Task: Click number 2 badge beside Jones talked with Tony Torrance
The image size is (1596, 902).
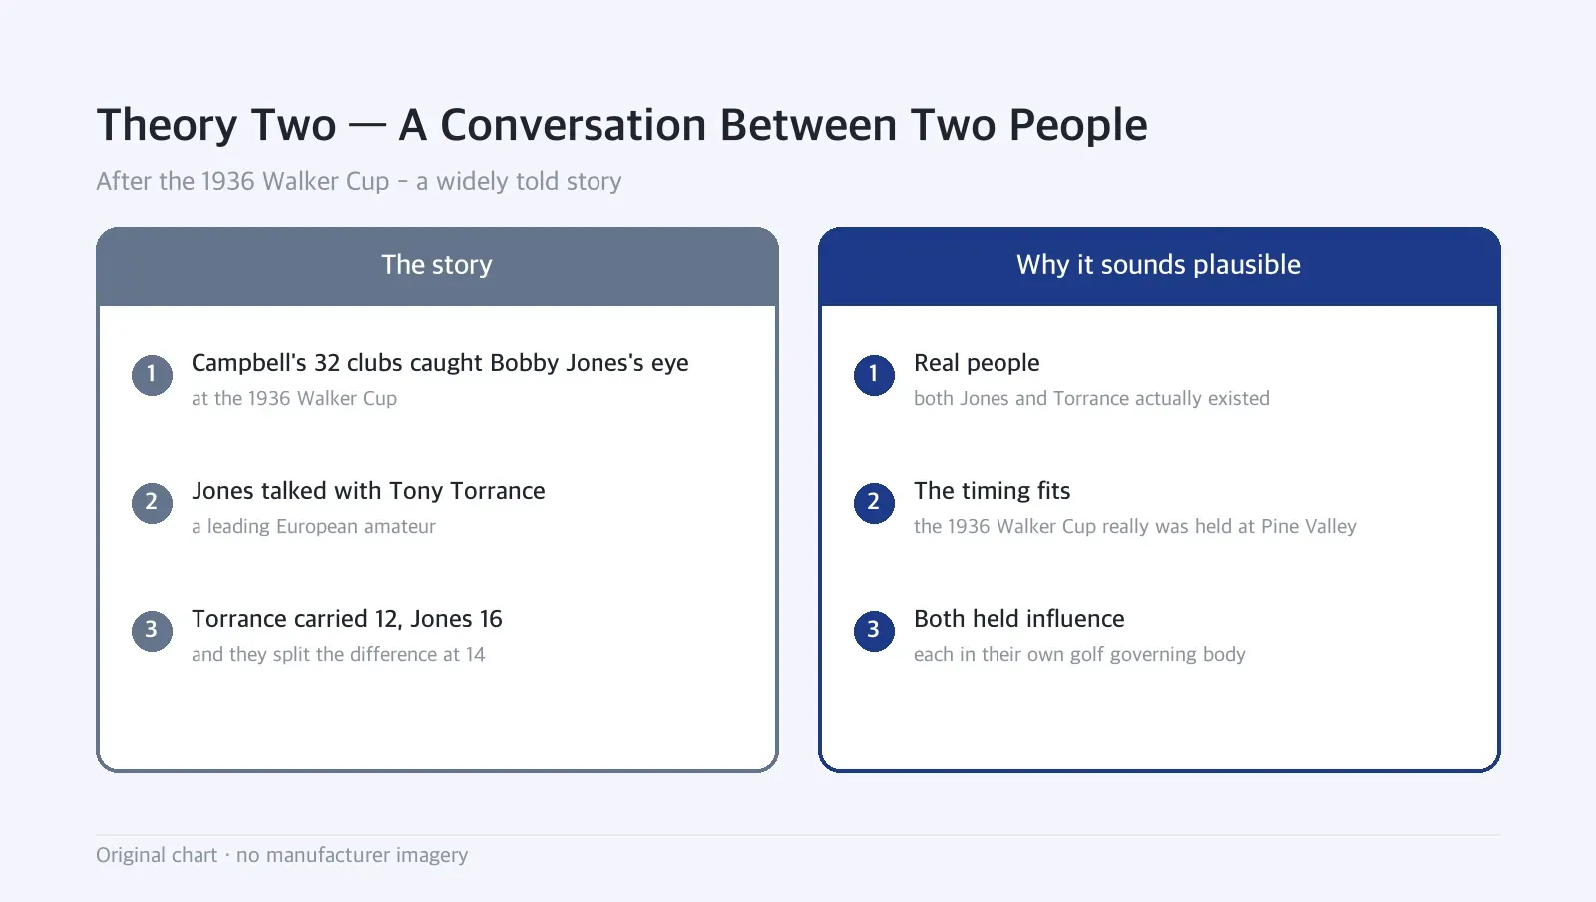Action: click(x=152, y=503)
